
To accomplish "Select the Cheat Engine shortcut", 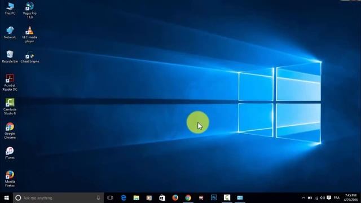I will tap(30, 56).
